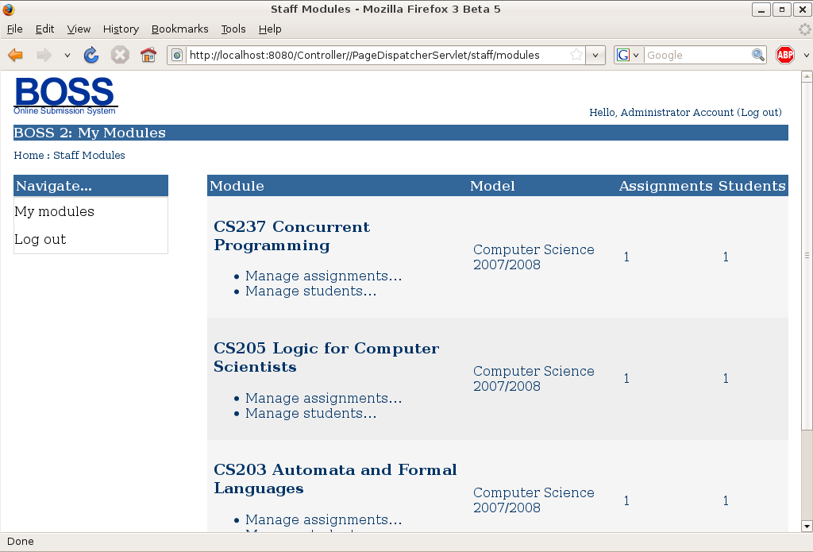813x552 pixels.
Task: Expand the URL bar history dropdown
Action: coord(596,55)
